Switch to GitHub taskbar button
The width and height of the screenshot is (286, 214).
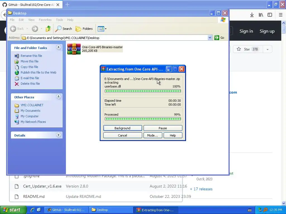66,210
